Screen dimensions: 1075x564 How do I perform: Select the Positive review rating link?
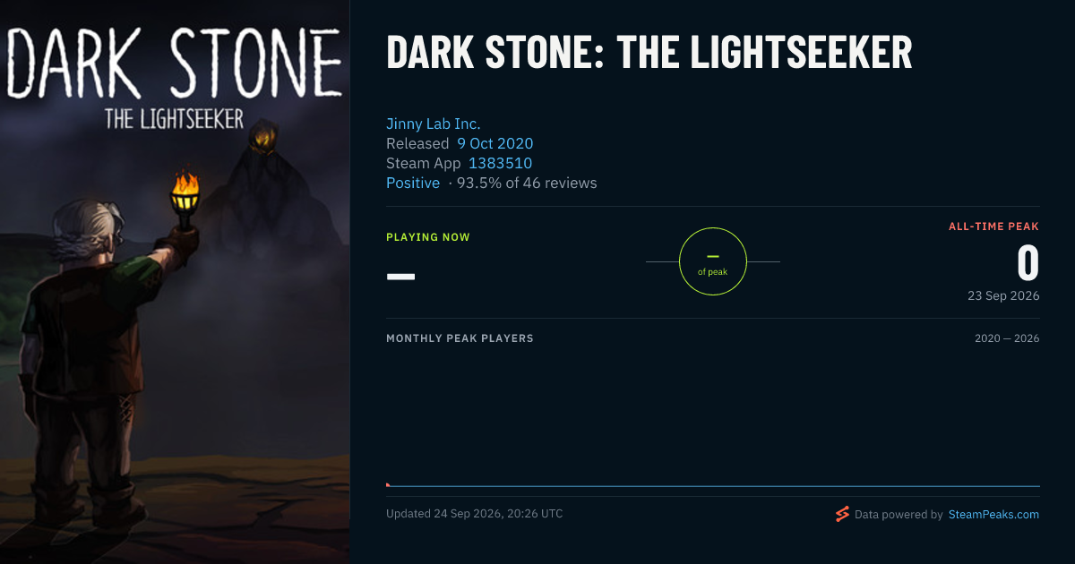click(x=413, y=183)
